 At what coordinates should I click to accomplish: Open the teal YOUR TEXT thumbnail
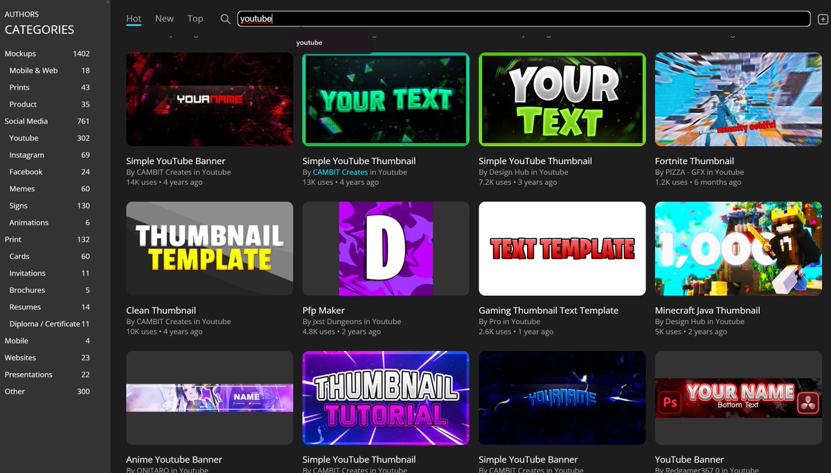pos(386,99)
